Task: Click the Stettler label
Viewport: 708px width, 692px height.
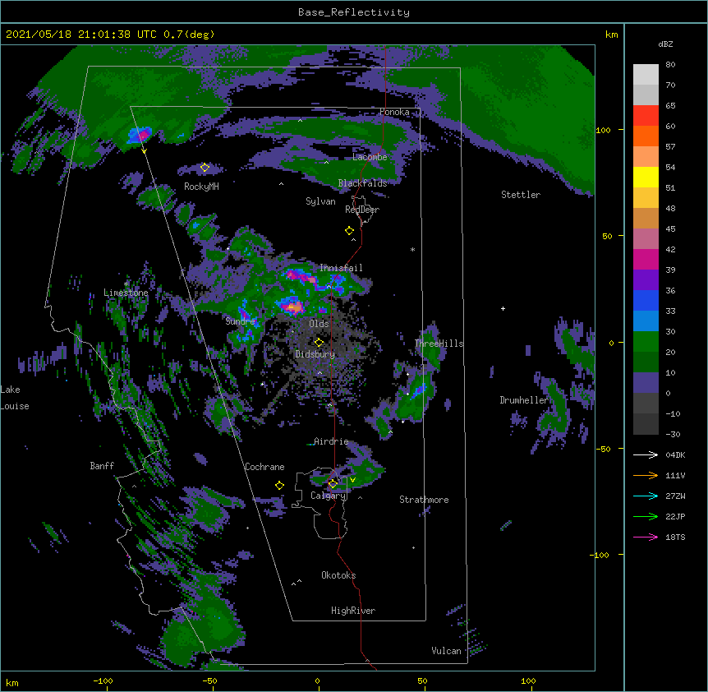Action: pyautogui.click(x=521, y=195)
